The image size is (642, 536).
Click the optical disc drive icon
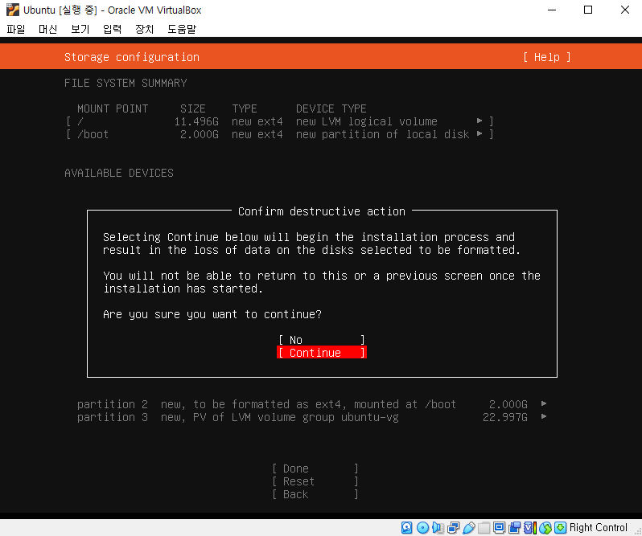422,527
